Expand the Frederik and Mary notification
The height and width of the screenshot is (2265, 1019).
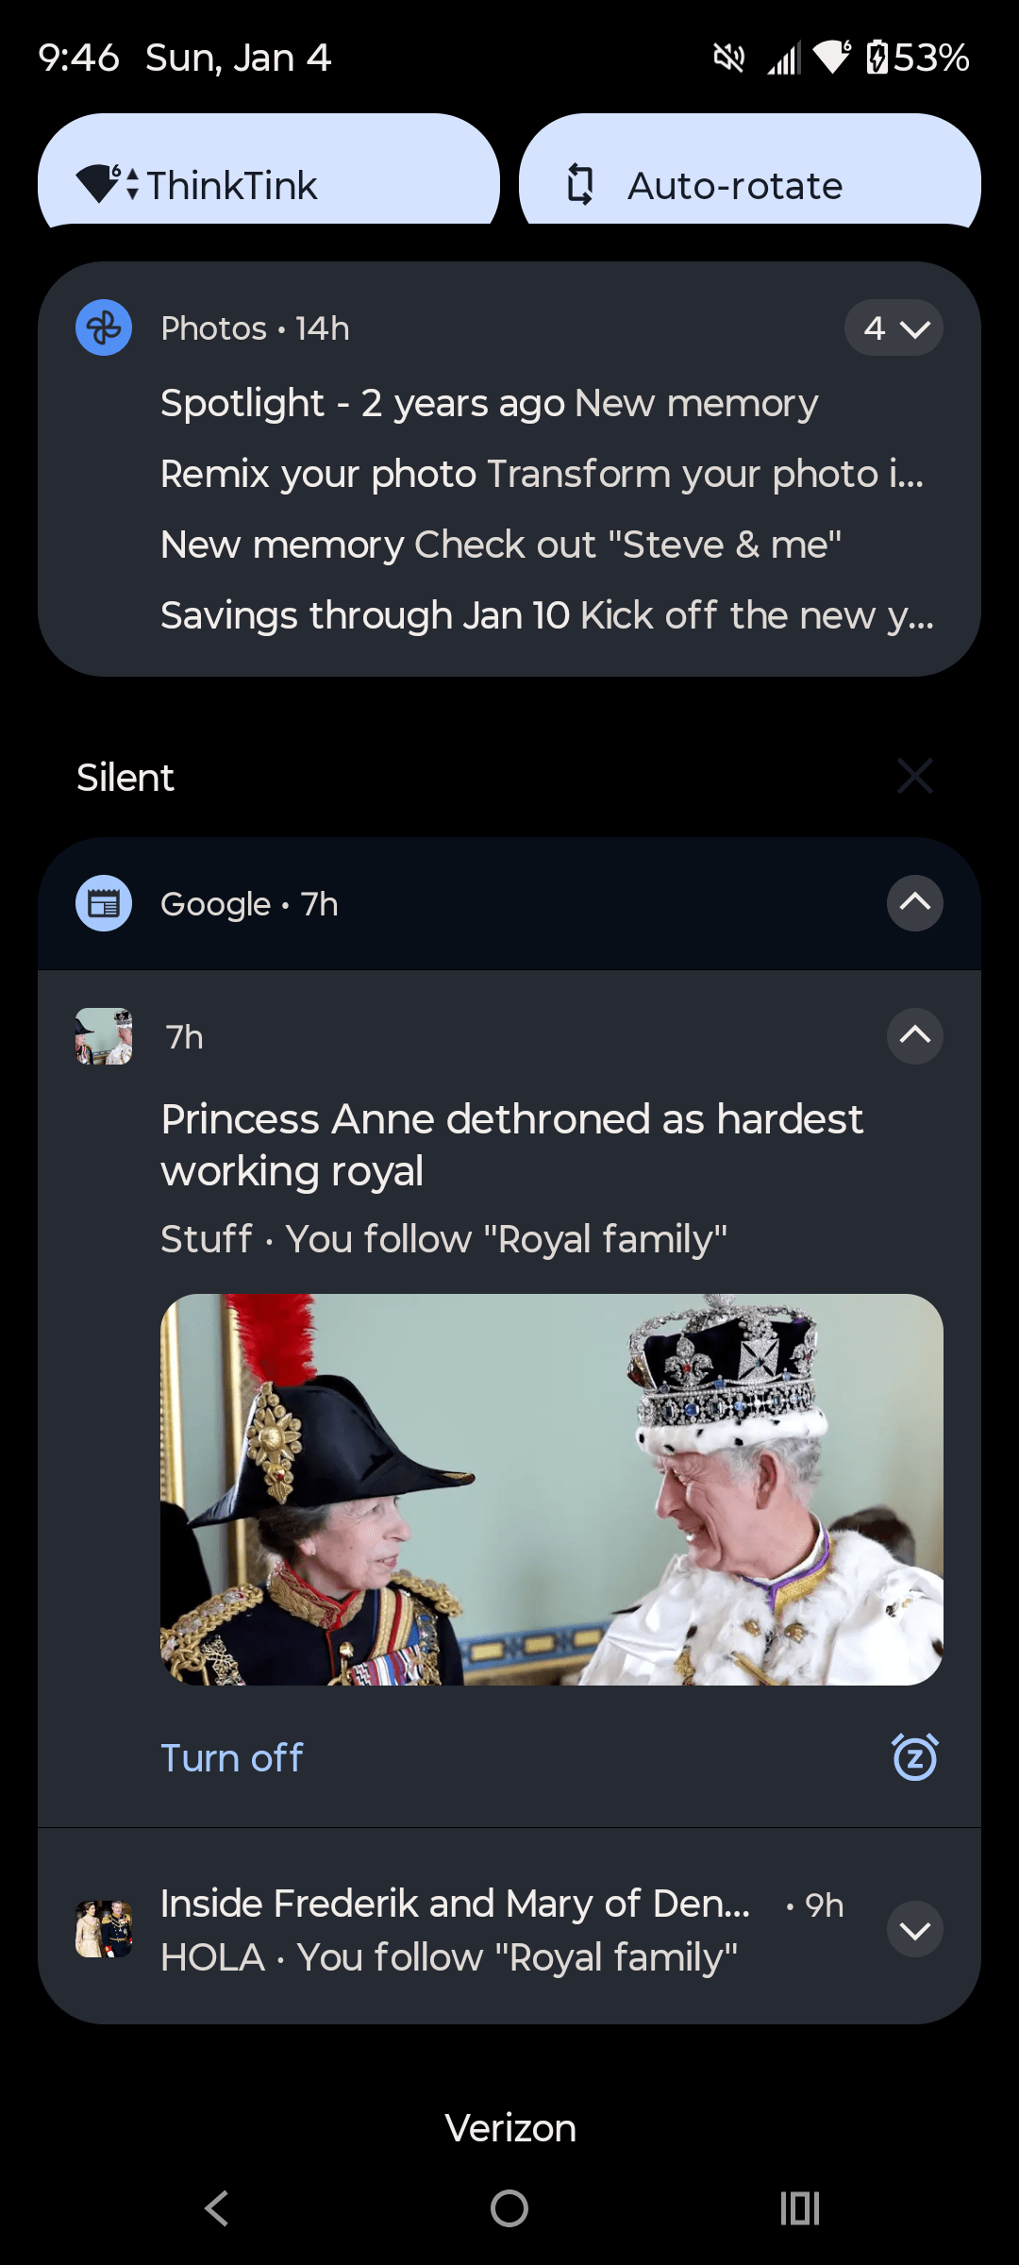coord(915,1931)
